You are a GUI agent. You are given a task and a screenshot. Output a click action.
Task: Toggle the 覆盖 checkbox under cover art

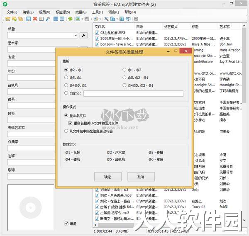66,223
